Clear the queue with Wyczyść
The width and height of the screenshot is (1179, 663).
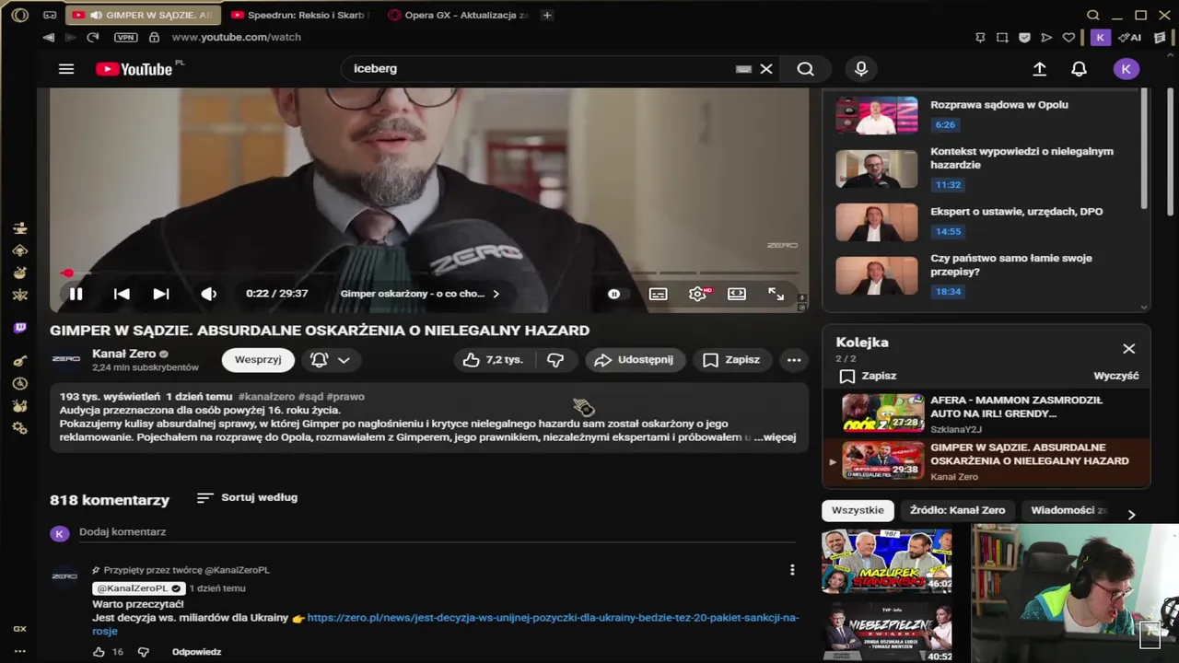[x=1115, y=376]
